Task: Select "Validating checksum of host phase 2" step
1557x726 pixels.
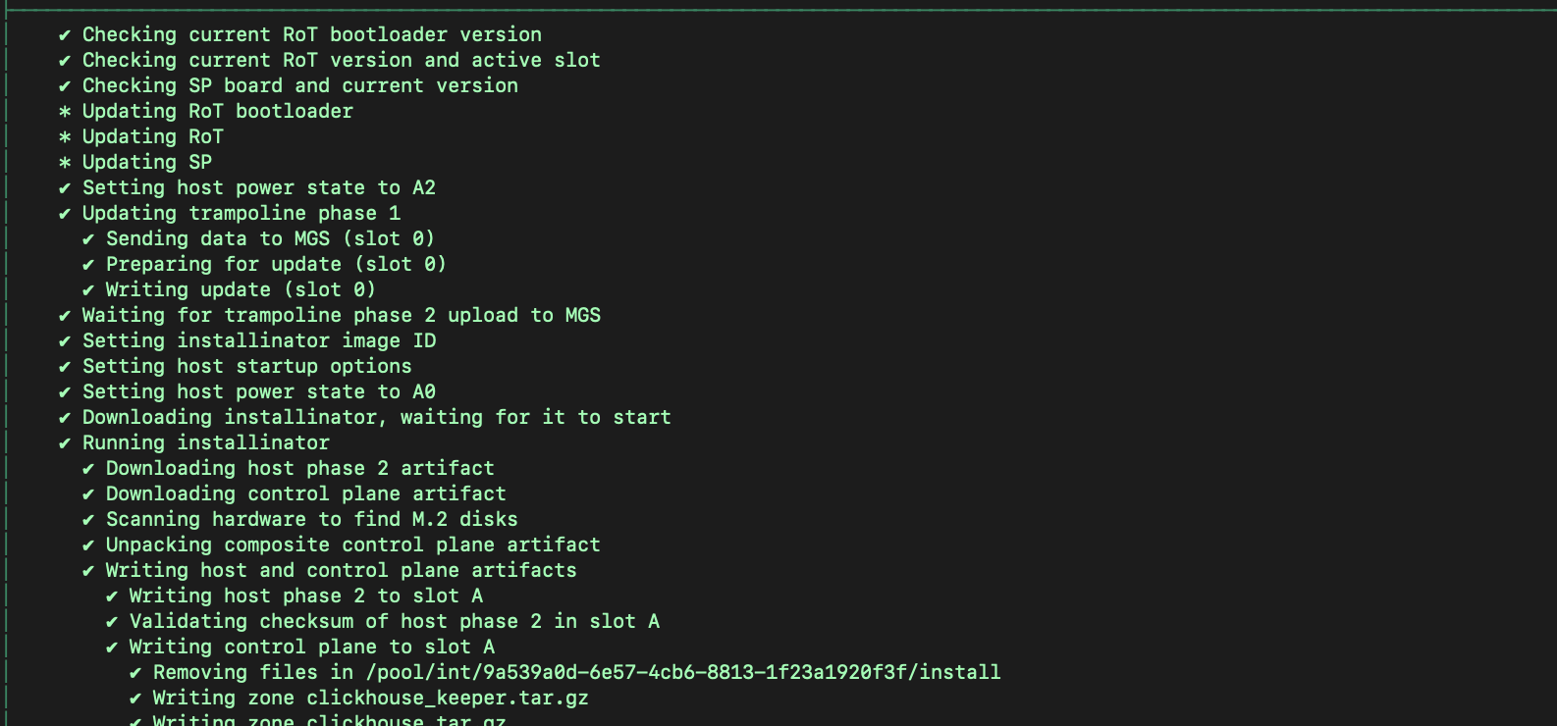Action: point(394,622)
